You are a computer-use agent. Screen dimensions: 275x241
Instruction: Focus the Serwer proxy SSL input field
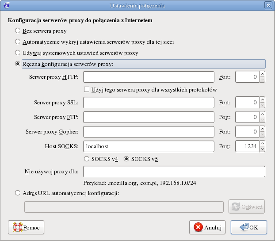(x=149, y=103)
